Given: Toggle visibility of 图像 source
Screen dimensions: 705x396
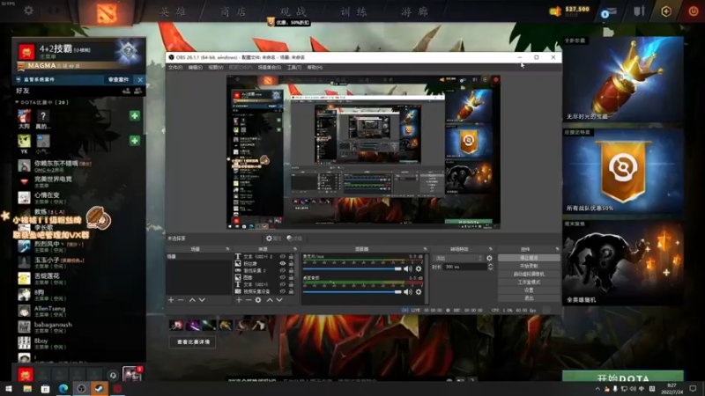Looking at the screenshot, I should coord(282,277).
